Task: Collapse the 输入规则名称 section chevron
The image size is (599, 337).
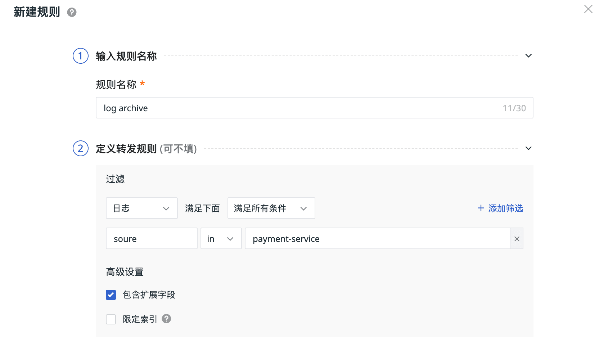Action: (528, 56)
